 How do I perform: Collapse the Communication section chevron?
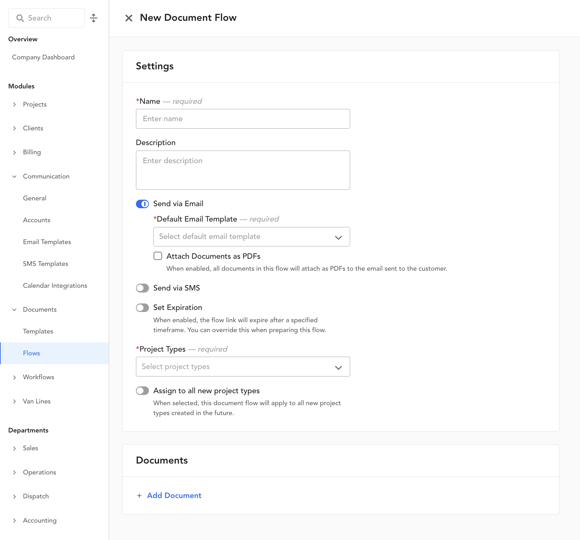point(14,176)
